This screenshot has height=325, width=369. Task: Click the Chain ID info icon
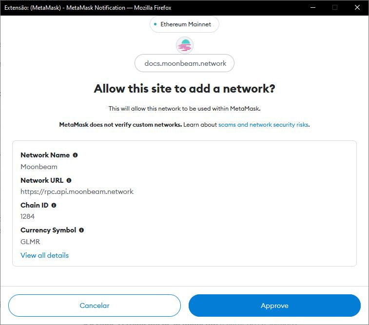[x=54, y=205]
